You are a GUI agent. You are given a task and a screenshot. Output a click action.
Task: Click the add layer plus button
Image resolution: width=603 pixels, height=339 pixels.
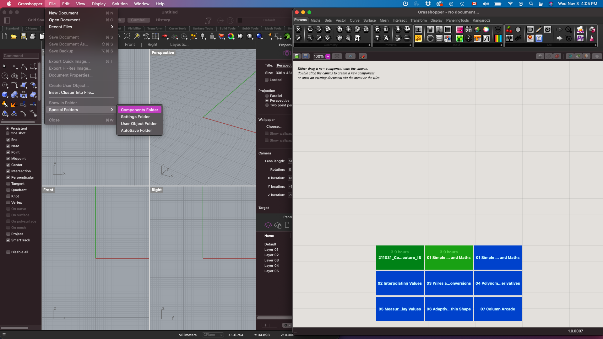[266, 325]
